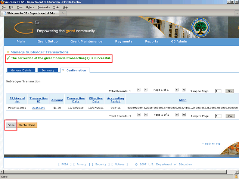The width and height of the screenshot is (239, 179).
Task: Click the Department of Education seal
Action: click(201, 27)
